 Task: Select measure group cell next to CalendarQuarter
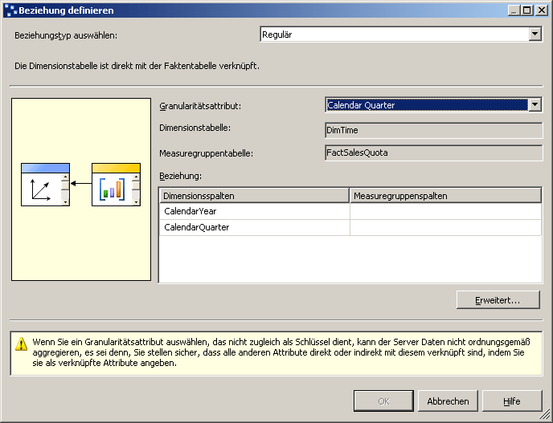(445, 227)
